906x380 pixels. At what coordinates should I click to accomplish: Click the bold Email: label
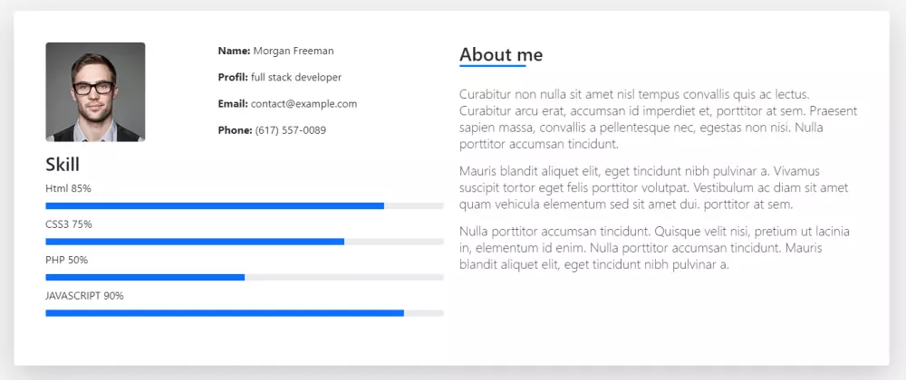click(233, 104)
